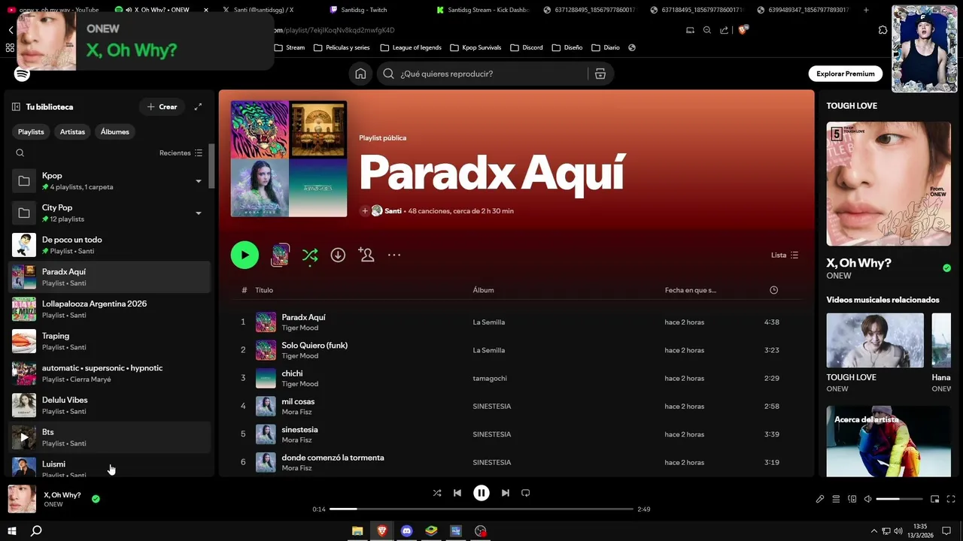The height and width of the screenshot is (541, 963).
Task: Play the Paradx Aquí playlist
Action: (x=245, y=255)
